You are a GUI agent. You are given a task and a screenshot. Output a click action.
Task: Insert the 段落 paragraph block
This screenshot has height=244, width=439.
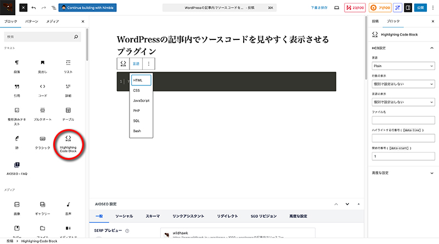pyautogui.click(x=16, y=66)
